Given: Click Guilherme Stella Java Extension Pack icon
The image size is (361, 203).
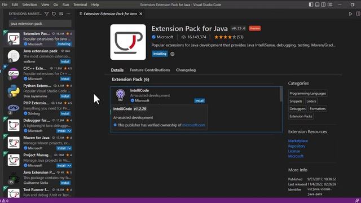Looking at the screenshot, I should tap(14, 178).
